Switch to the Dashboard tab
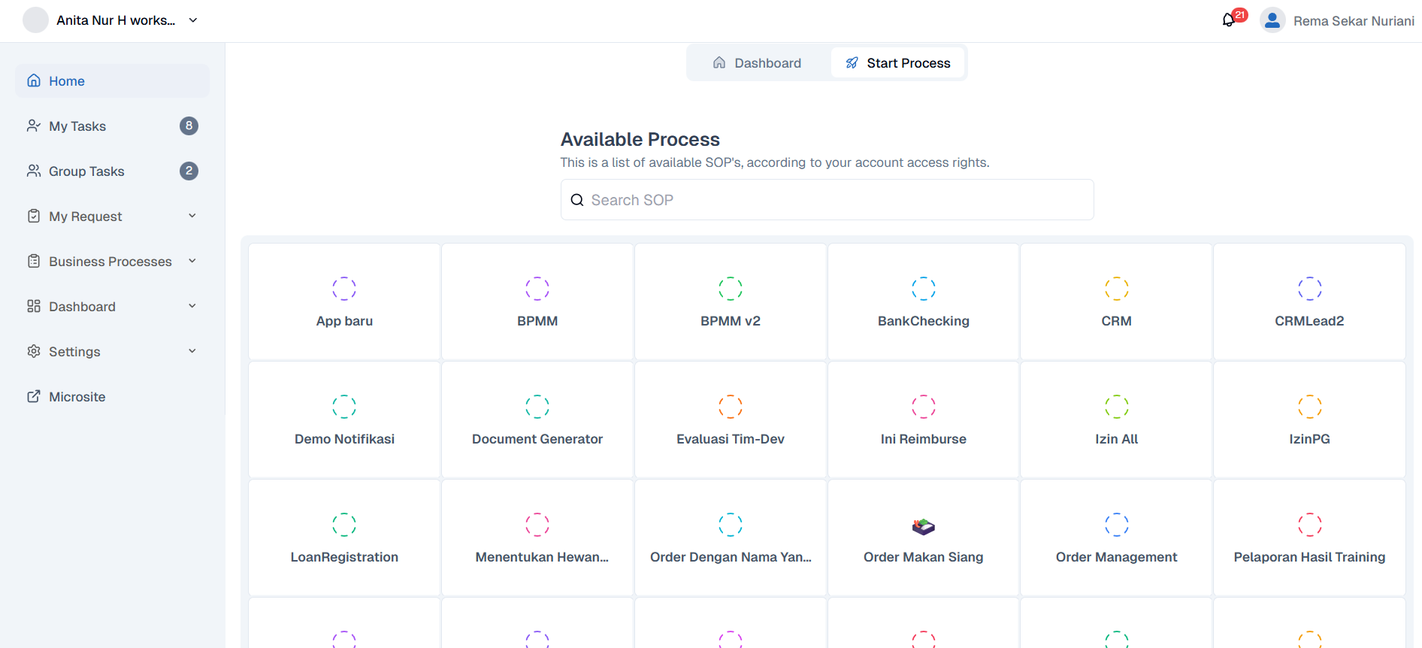The height and width of the screenshot is (648, 1422). pos(758,63)
